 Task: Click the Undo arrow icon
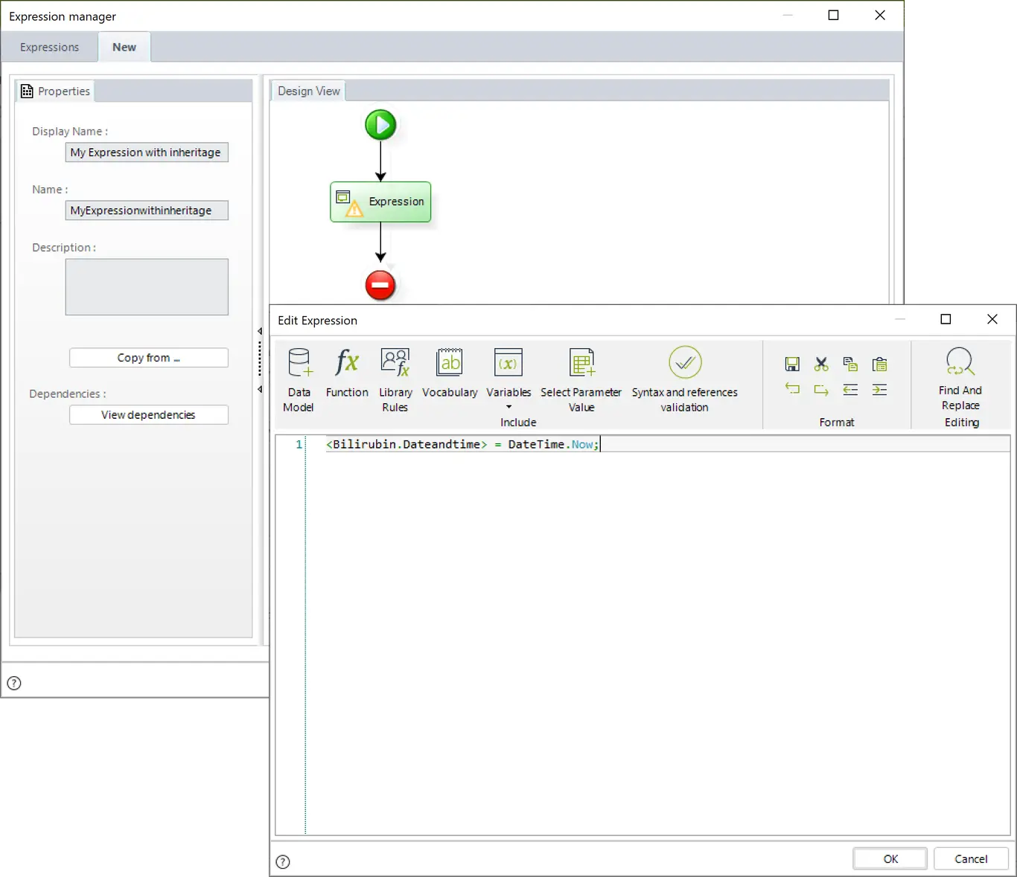pos(792,389)
